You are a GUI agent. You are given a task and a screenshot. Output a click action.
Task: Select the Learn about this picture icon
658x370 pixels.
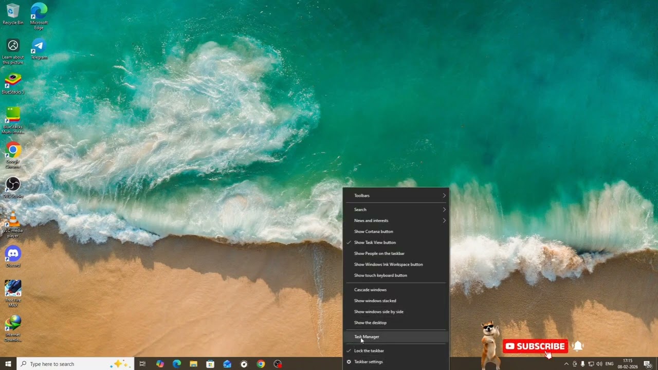(x=13, y=51)
